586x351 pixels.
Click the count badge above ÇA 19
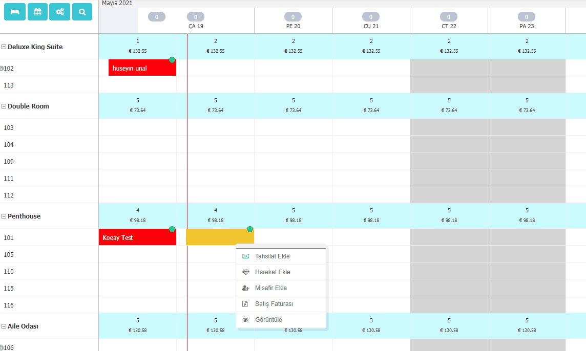pos(196,17)
